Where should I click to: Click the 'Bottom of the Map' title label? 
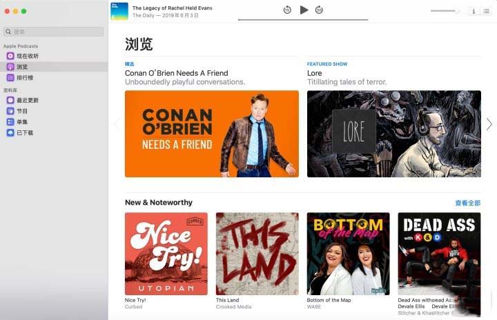329,300
